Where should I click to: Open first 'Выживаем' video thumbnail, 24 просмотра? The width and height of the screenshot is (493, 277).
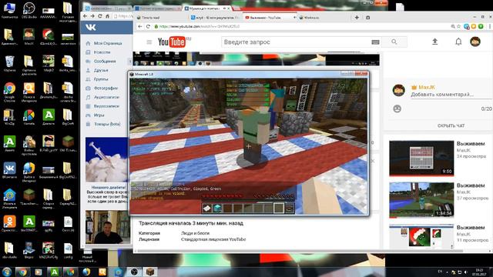(421, 158)
